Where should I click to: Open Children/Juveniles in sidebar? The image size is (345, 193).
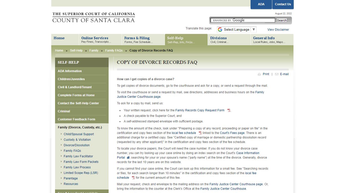(82, 79)
